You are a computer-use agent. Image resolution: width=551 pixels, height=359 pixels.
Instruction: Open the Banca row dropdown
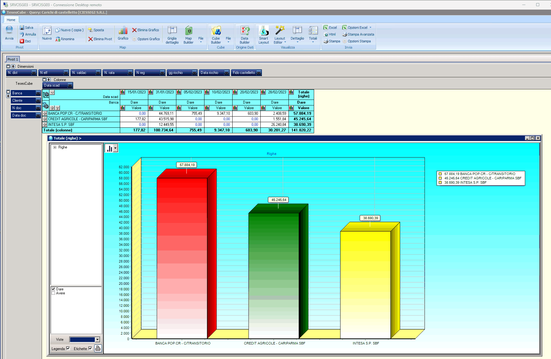[38, 93]
